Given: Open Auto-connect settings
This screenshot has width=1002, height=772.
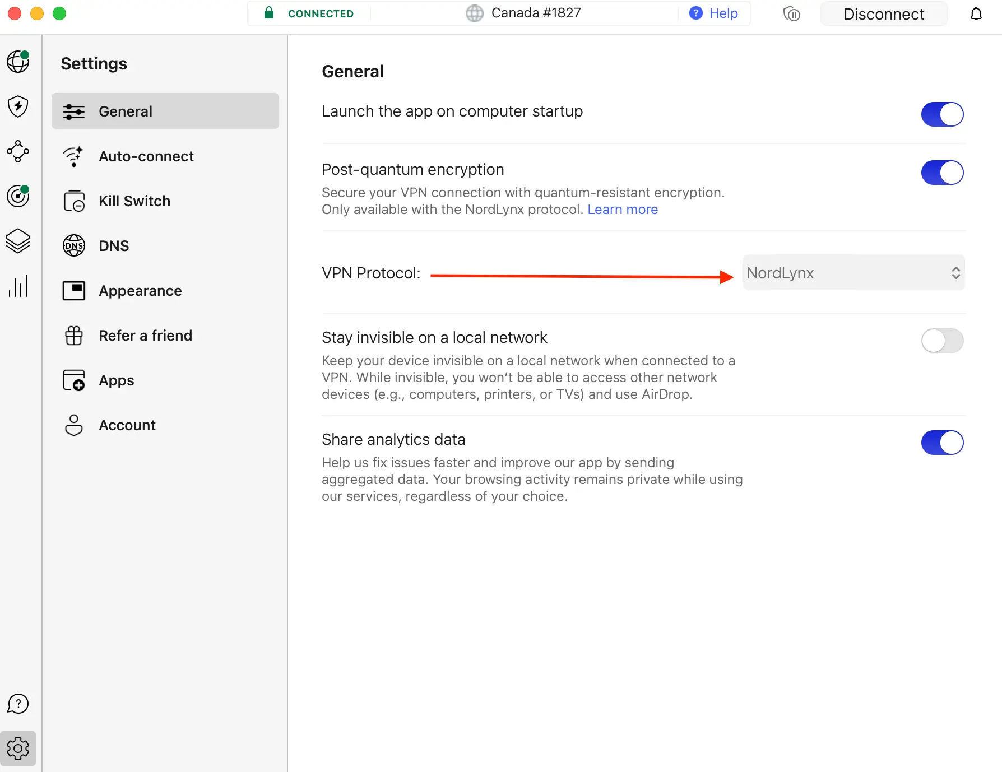Looking at the screenshot, I should pos(165,156).
